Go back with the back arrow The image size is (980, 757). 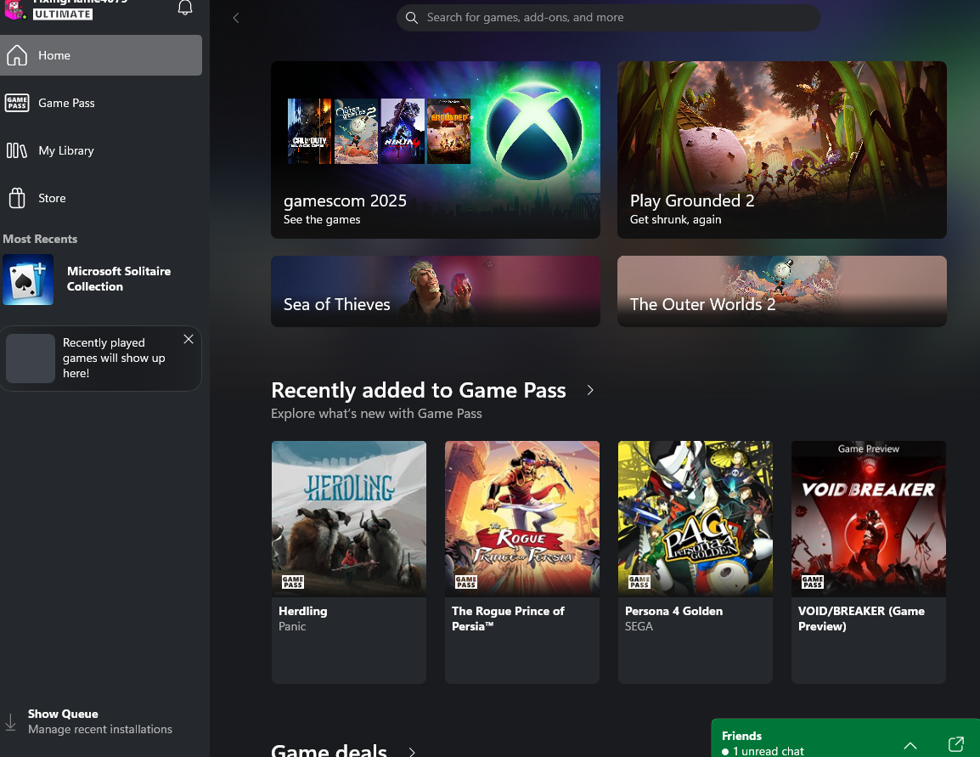(235, 18)
